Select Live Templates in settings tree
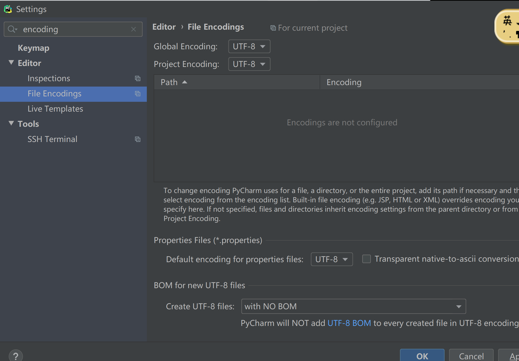Image resolution: width=519 pixels, height=361 pixels. click(x=55, y=109)
